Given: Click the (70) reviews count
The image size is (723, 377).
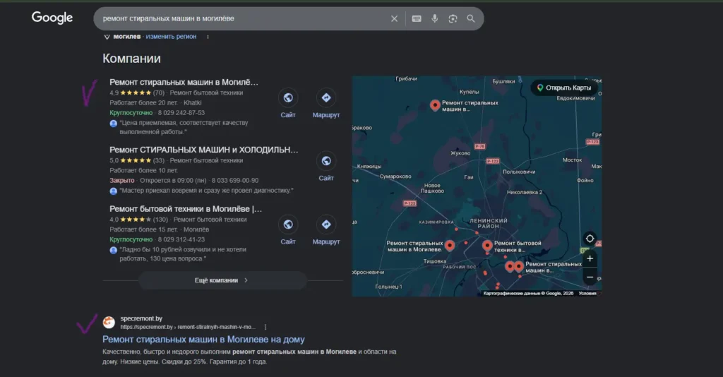Looking at the screenshot, I should point(159,92).
